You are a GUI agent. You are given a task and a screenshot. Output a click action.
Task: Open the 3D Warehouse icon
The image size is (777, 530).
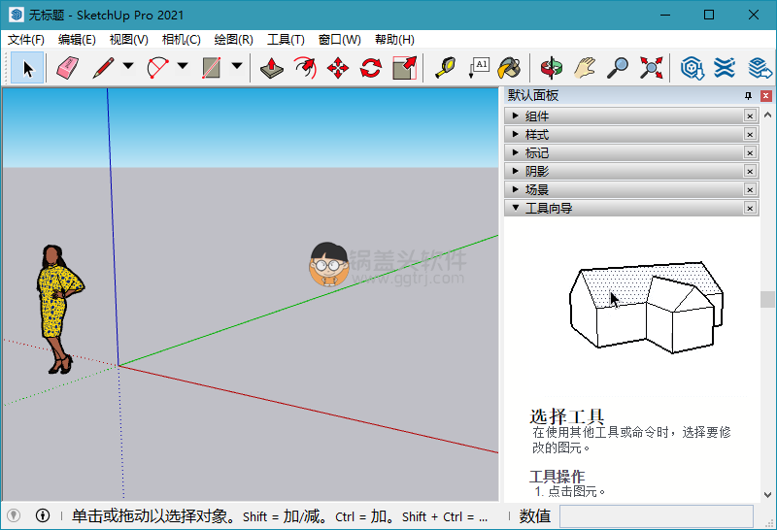[x=693, y=68]
